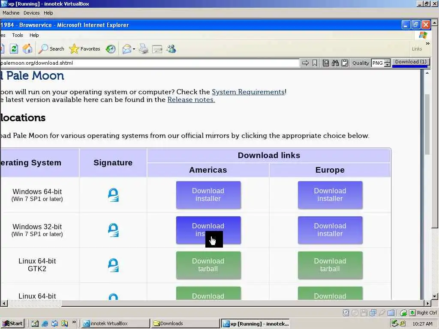Viewport: 439px width, 329px height.
Task: Open the History clock icon
Action: (x=111, y=49)
